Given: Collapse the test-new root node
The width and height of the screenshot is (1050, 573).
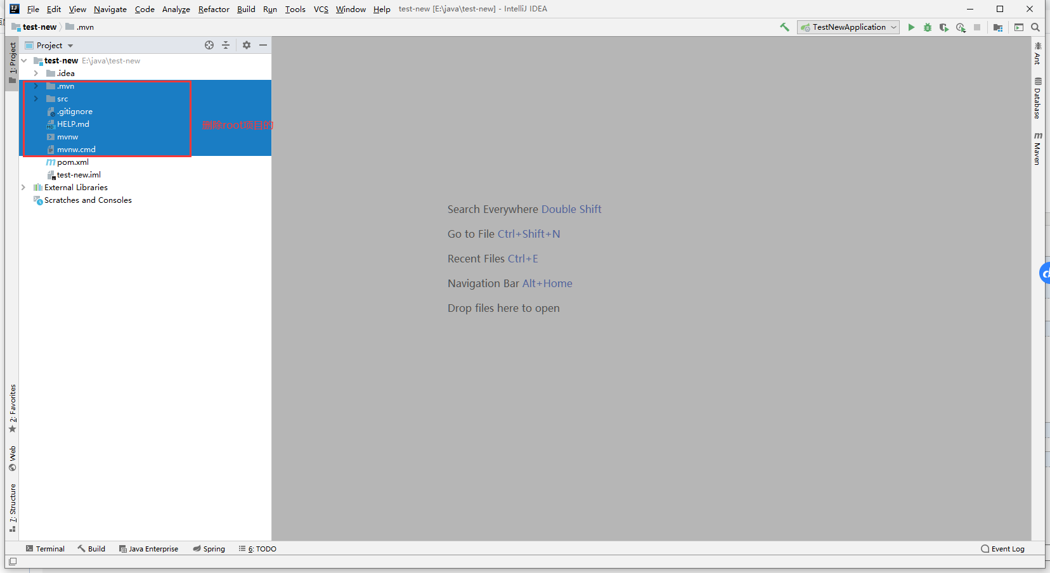Looking at the screenshot, I should pyautogui.click(x=24, y=61).
